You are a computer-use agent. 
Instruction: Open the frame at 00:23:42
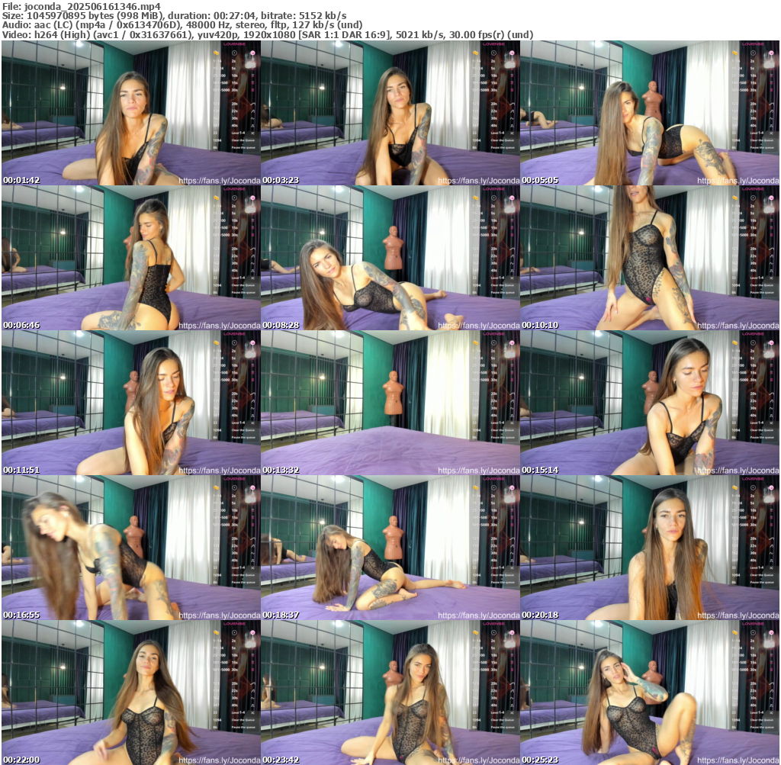coord(390,693)
